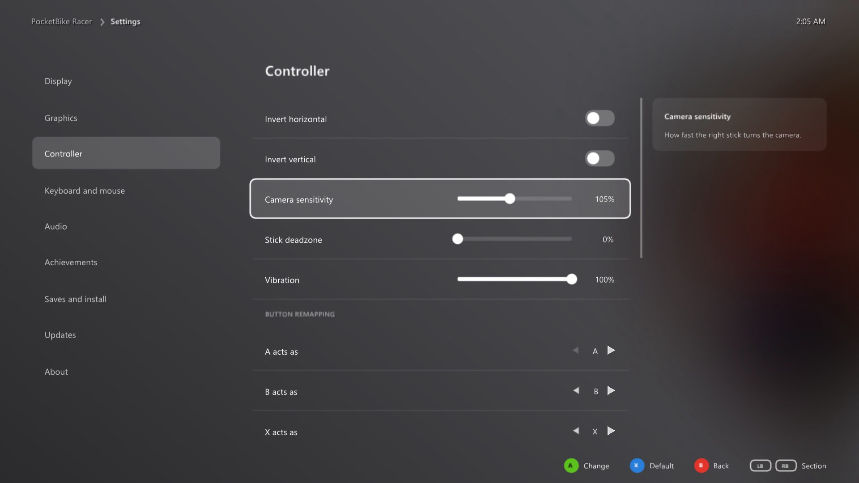Click left arrow for B acts as
Viewport: 859px width, 483px height.
coord(576,390)
